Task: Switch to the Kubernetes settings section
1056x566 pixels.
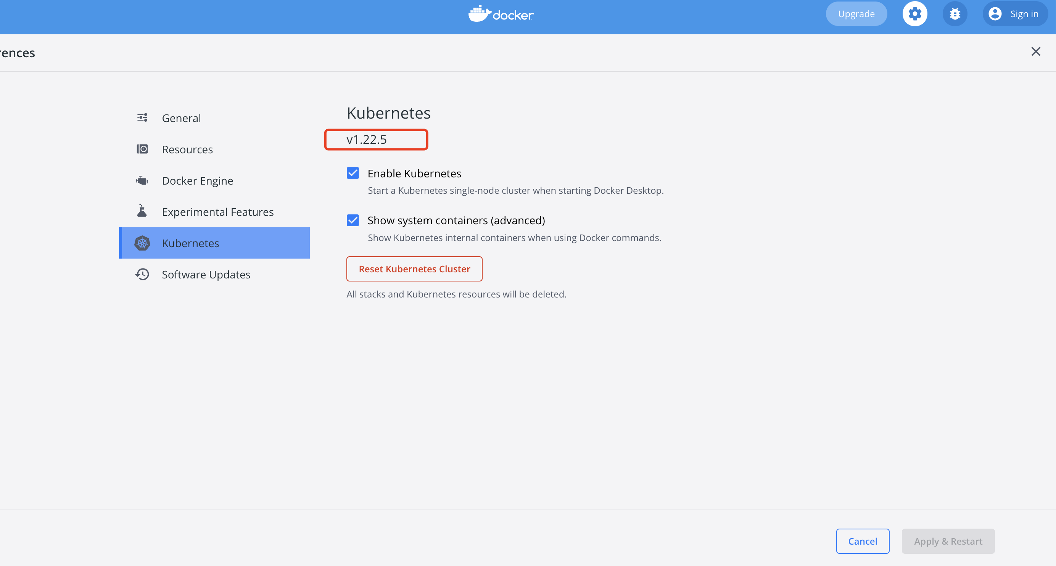Action: click(190, 243)
